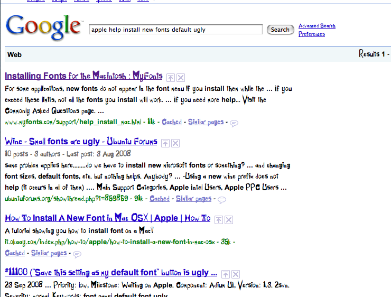Promote the MyFonts Installing Fonts result
The image size is (391, 297).
point(171,78)
